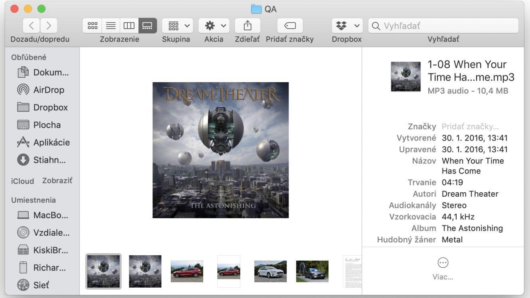
Task: Click the Umiestnenia sidebar heading
Action: point(34,200)
